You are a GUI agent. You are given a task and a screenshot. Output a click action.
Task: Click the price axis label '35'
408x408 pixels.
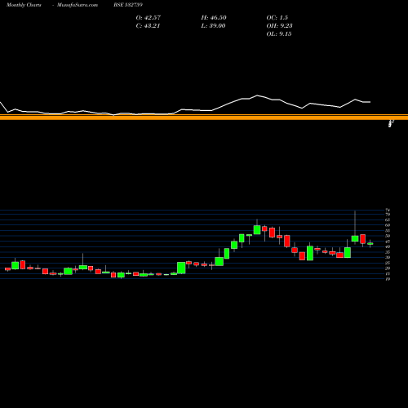point(388,252)
